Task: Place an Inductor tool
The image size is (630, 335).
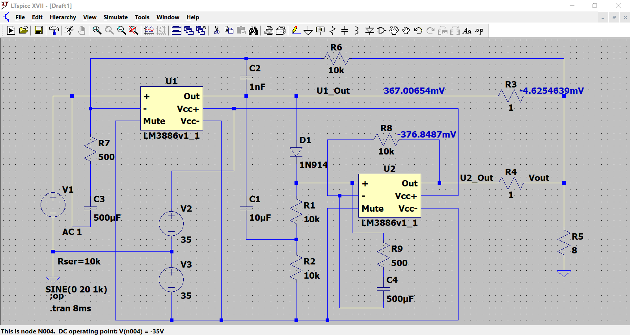Action: (x=357, y=30)
